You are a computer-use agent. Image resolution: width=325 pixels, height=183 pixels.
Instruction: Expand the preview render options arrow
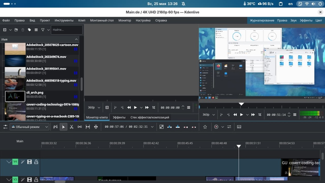pos(223,127)
